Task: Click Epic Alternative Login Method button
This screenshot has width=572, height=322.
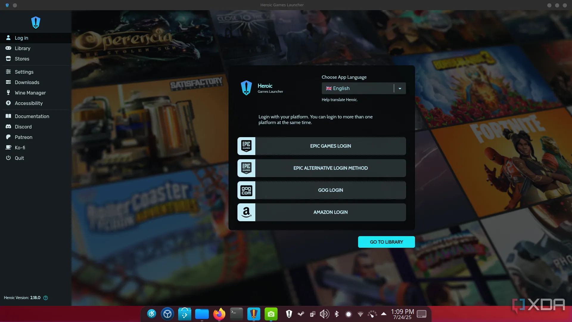Action: [321, 168]
